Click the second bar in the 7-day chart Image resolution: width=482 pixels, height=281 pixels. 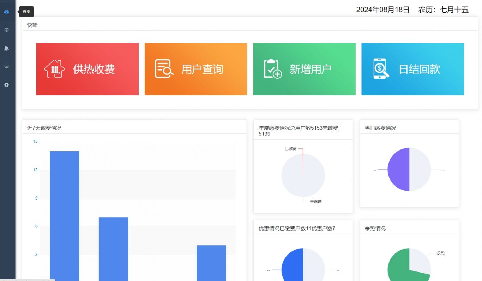coord(113,249)
